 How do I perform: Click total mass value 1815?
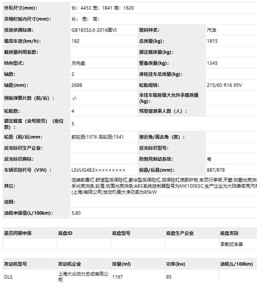coord(212,41)
